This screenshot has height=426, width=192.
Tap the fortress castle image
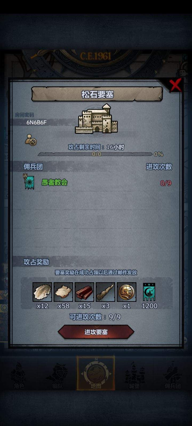(96, 119)
